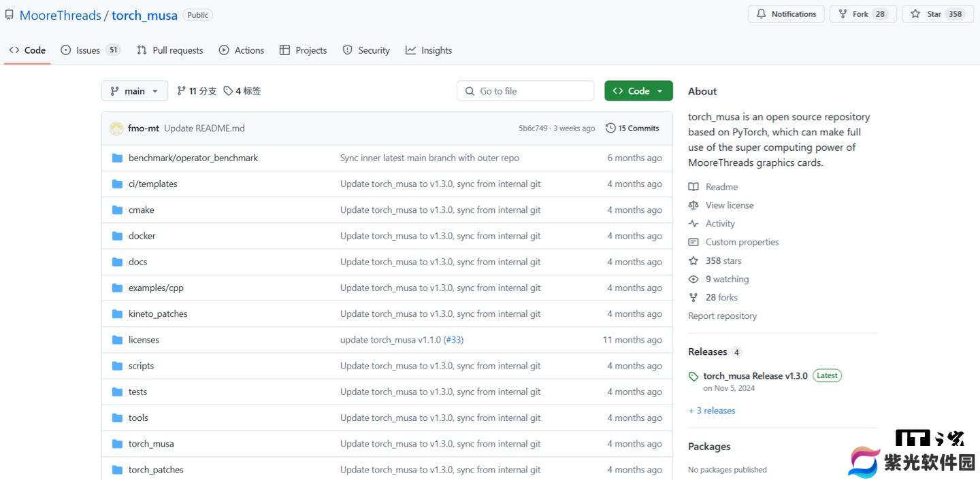
Task: Switch to Pull requests tab
Action: (x=170, y=50)
